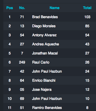Select Jonathan Macal entry

click(x=45, y=53)
